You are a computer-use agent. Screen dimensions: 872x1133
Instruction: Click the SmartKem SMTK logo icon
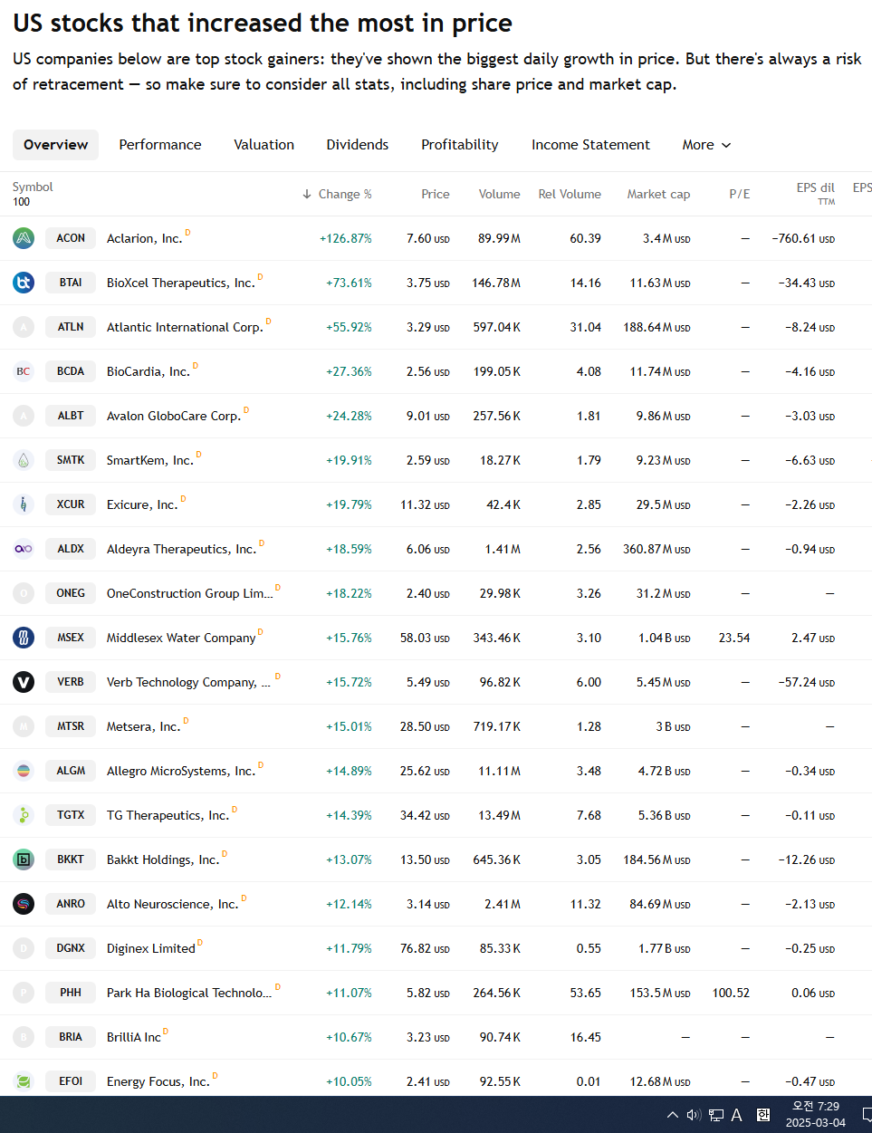24,460
